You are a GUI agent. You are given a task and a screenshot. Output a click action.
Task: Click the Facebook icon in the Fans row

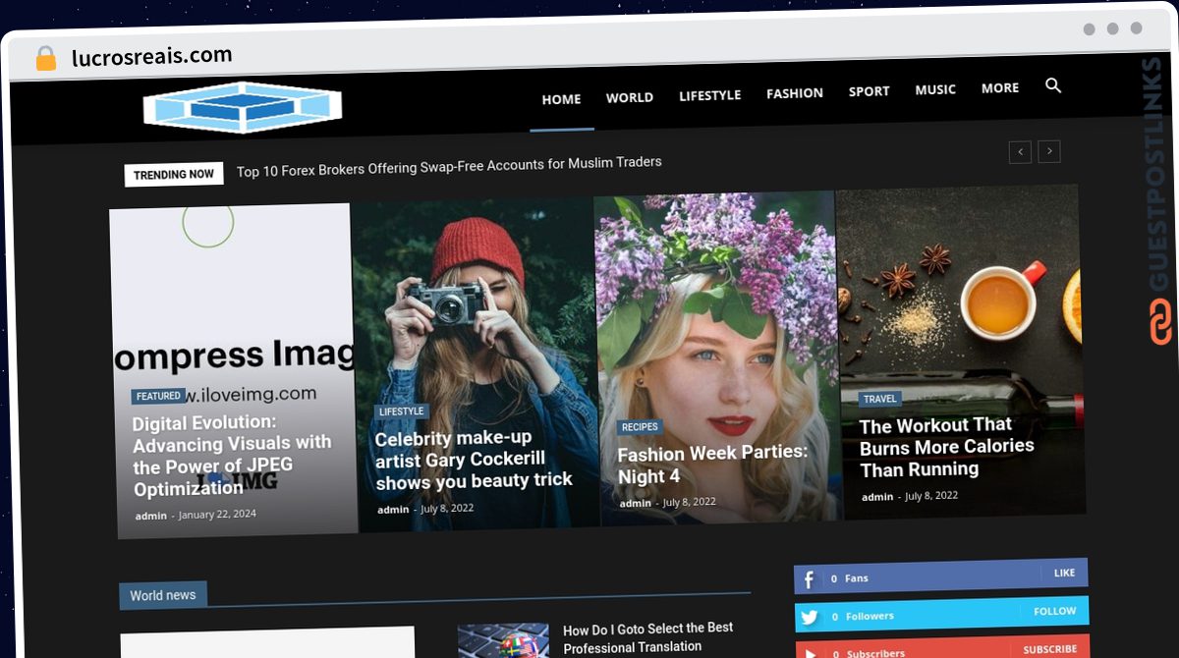[809, 579]
